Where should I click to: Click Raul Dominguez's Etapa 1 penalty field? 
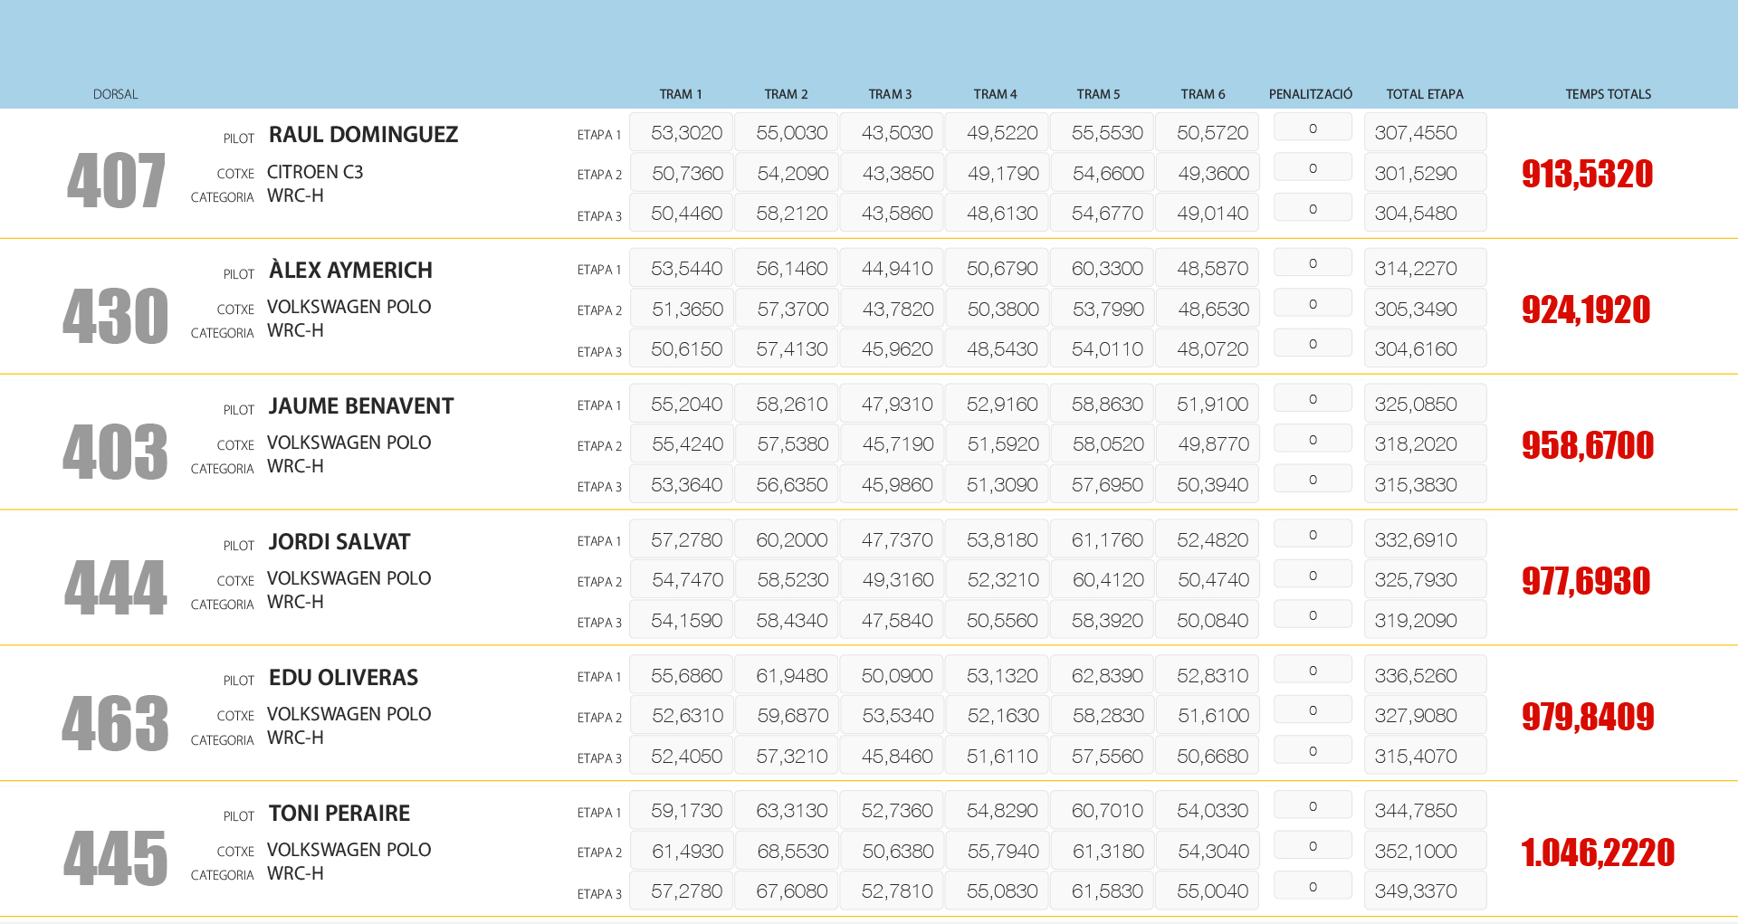coord(1313,129)
